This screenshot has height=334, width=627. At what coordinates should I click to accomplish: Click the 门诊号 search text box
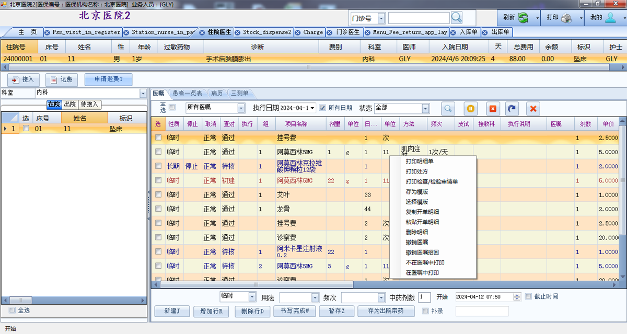(x=418, y=18)
